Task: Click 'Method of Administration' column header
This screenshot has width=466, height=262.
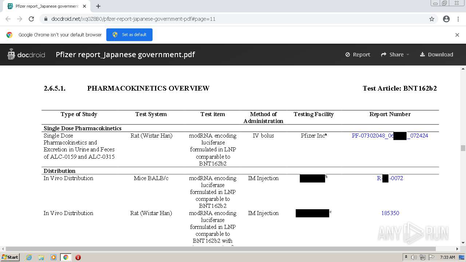Action: click(x=263, y=118)
